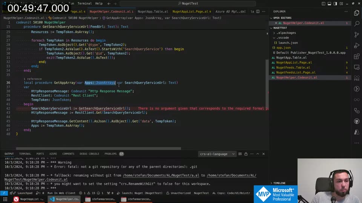Go forward in navigation history
Screen dimensions: 362x203
115,3
